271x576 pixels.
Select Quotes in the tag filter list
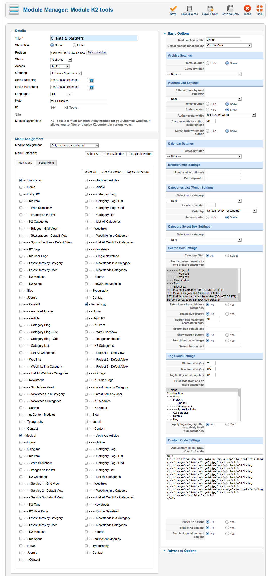[177, 416]
